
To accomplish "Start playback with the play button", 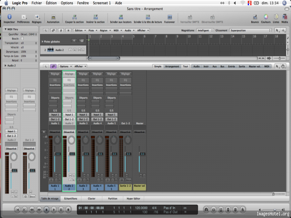I will coord(53,210).
